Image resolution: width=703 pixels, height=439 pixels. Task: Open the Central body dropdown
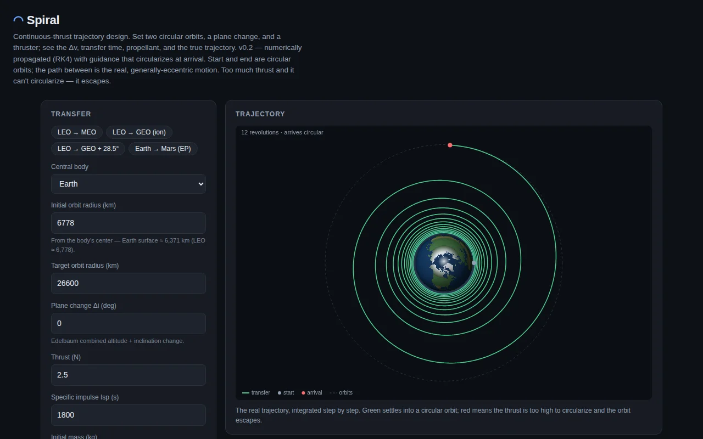[129, 184]
